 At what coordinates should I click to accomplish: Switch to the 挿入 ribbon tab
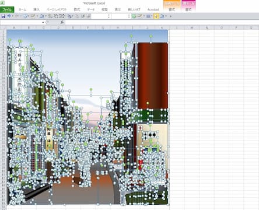tap(36, 9)
